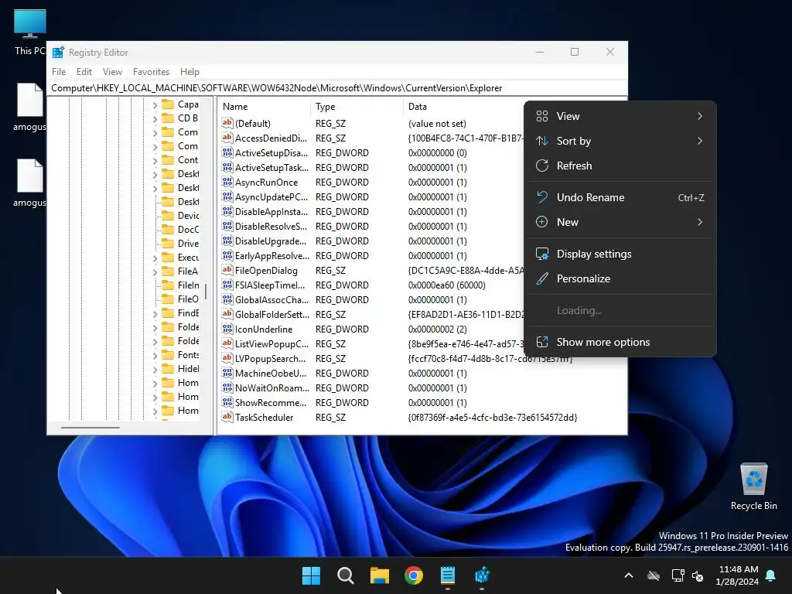Choose Refresh in context menu
The image size is (792, 594).
[x=620, y=166]
